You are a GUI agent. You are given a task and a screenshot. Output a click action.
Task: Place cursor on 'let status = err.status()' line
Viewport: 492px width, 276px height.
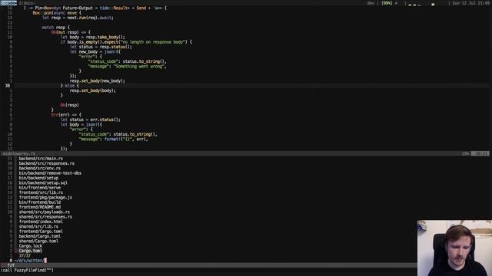click(91, 120)
